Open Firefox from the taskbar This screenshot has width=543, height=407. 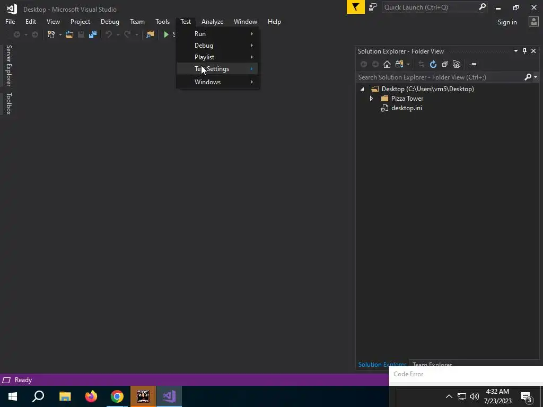[x=91, y=396]
